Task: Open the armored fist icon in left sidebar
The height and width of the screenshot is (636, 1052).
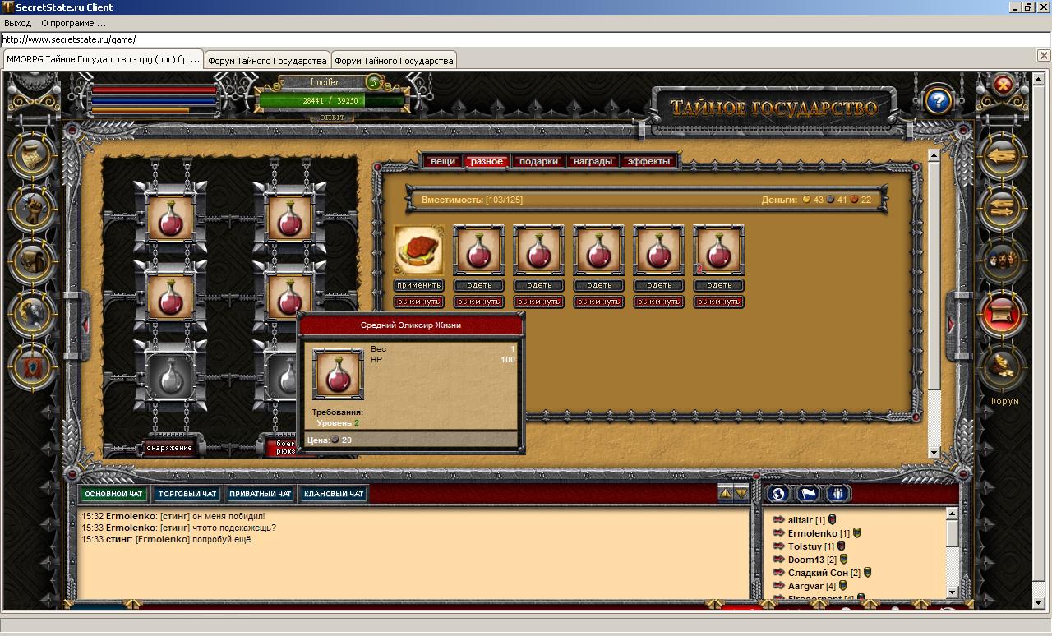Action: pyautogui.click(x=33, y=208)
